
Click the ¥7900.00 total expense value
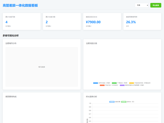[x=93, y=22]
